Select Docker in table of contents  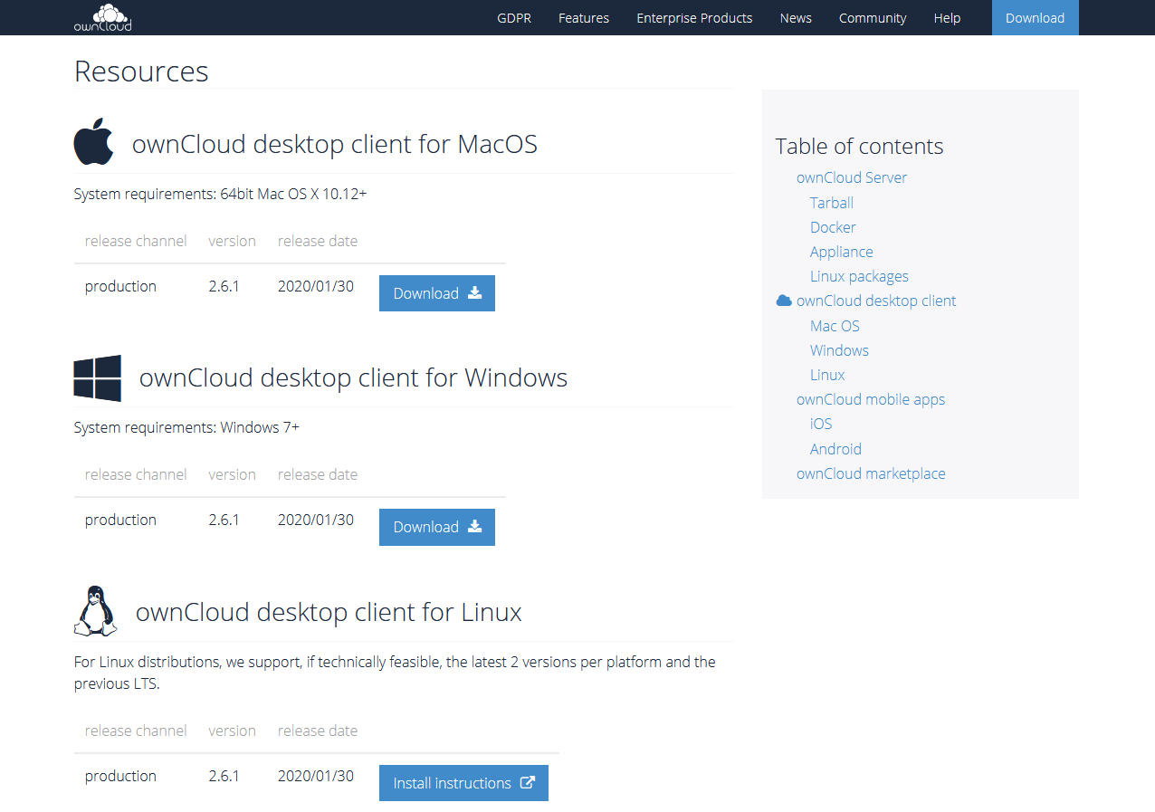point(833,227)
